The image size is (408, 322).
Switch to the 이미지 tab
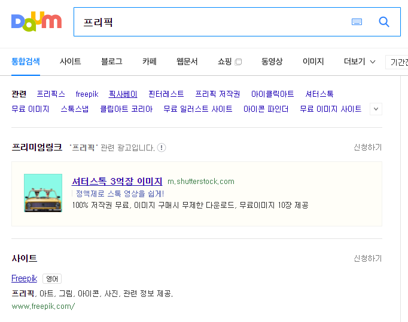pos(313,62)
